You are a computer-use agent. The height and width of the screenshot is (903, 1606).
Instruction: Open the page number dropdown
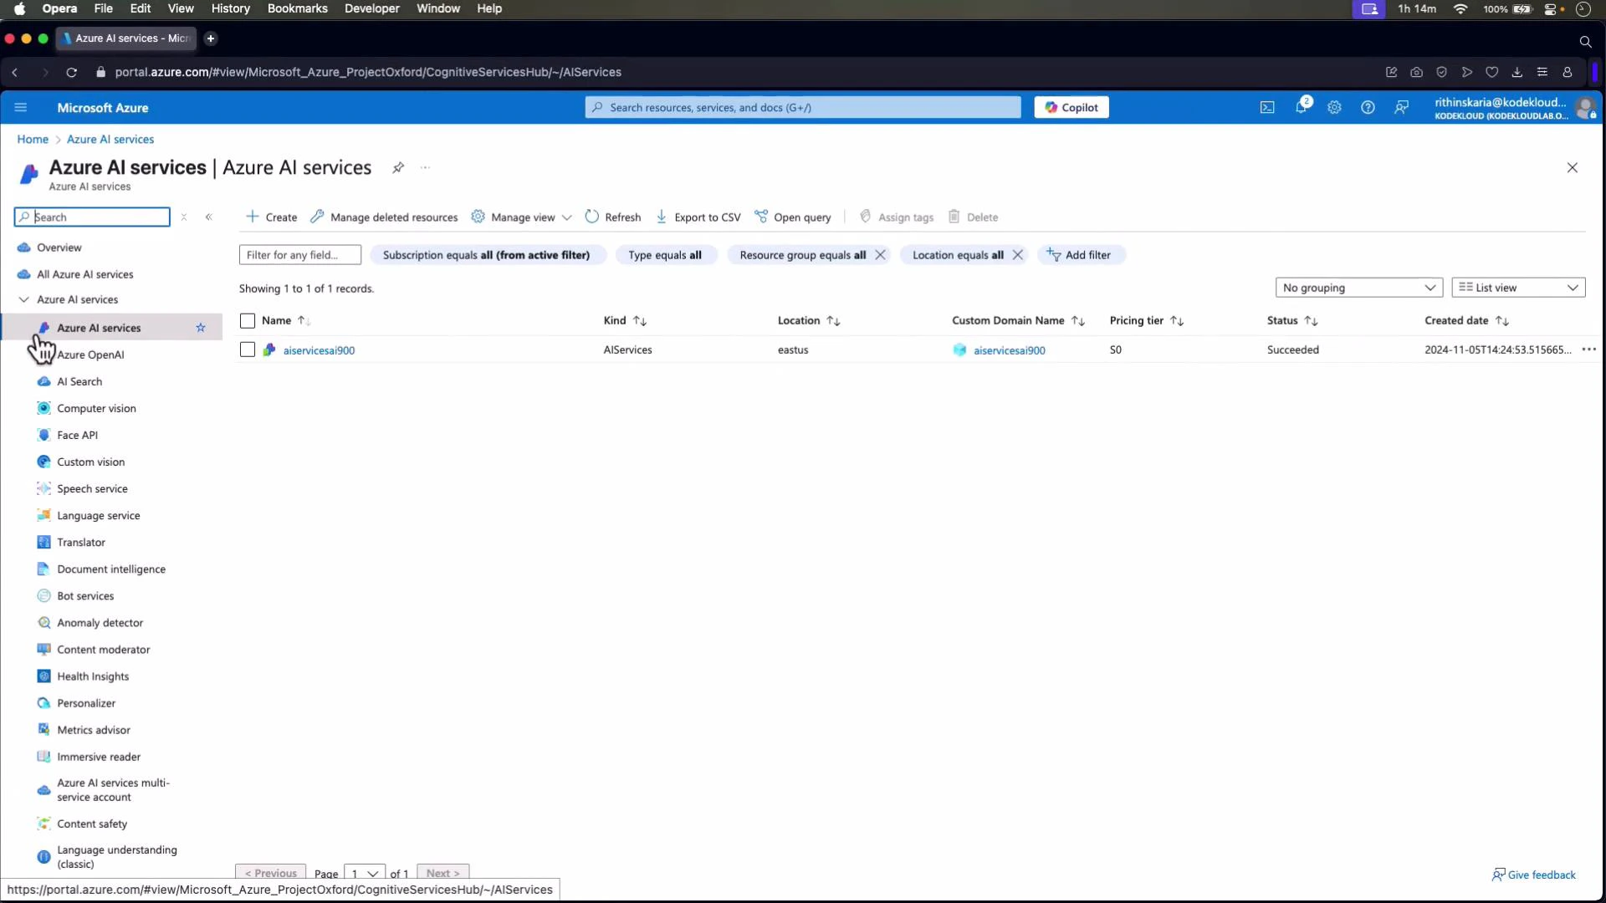coord(365,872)
